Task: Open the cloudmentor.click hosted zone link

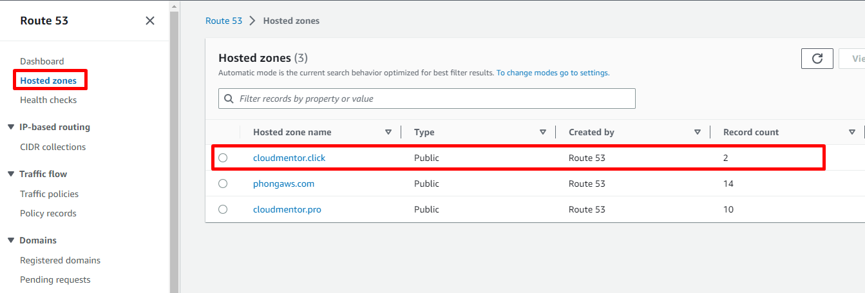Action: coord(289,158)
